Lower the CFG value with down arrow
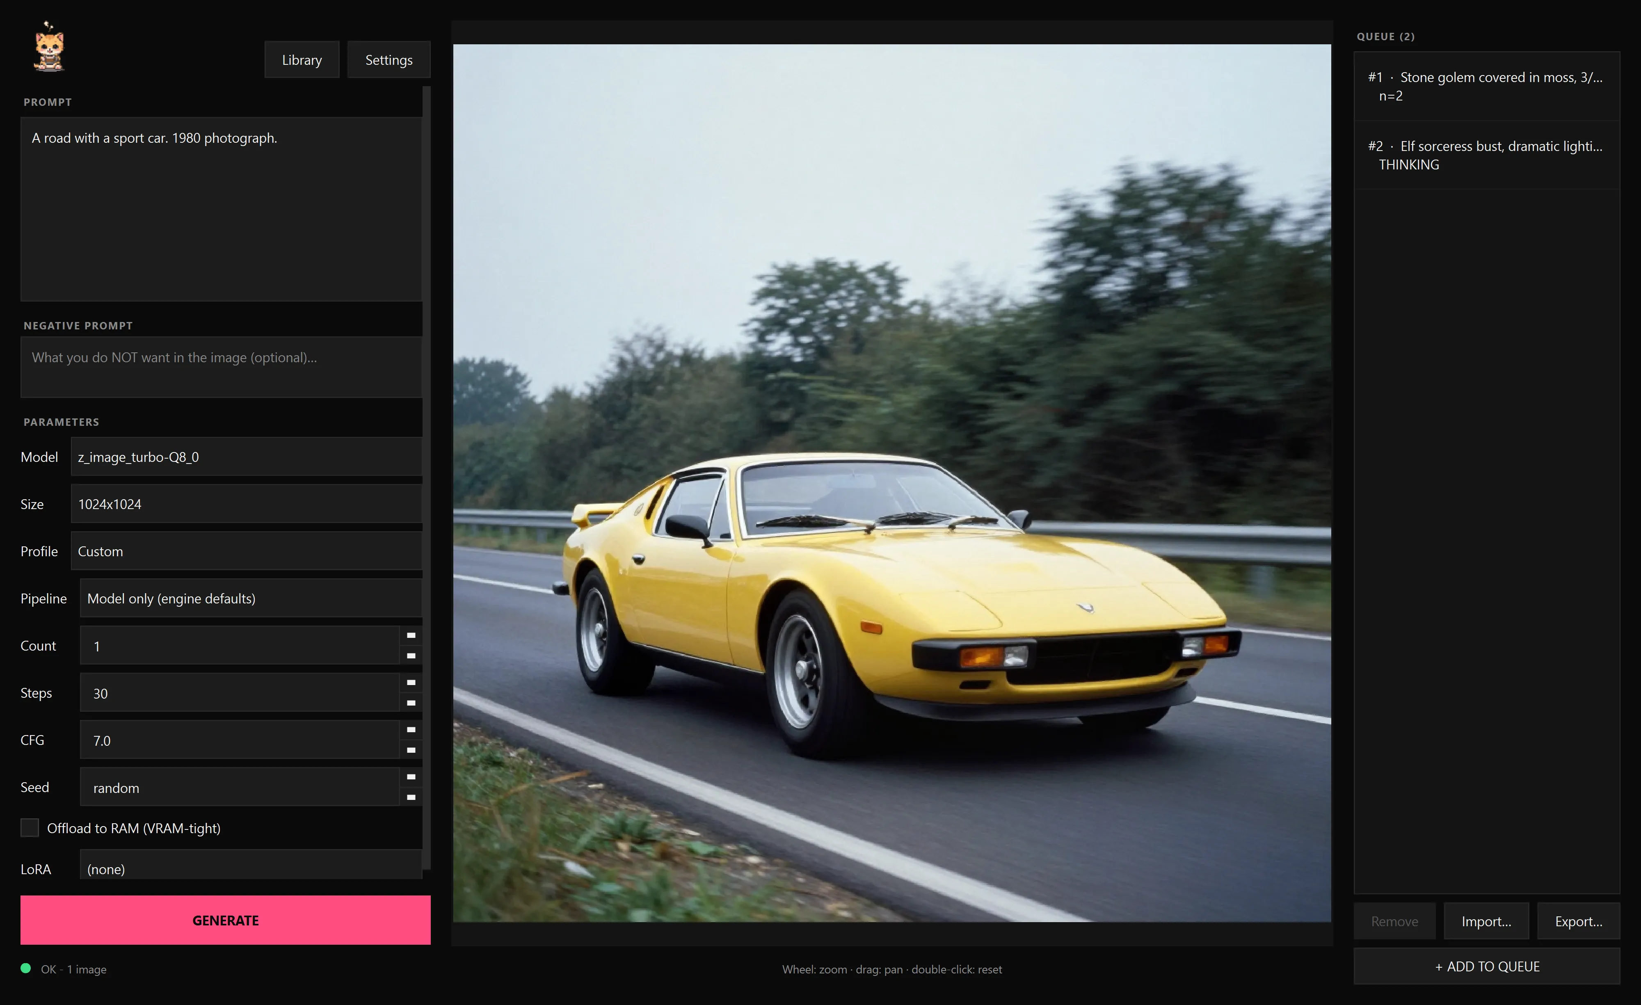Image resolution: width=1641 pixels, height=1005 pixels. pos(411,750)
